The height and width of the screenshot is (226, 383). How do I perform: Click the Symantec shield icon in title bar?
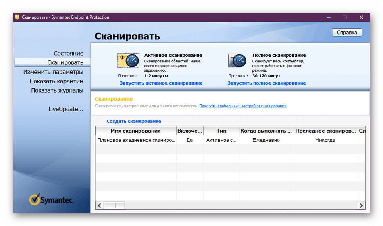point(17,17)
